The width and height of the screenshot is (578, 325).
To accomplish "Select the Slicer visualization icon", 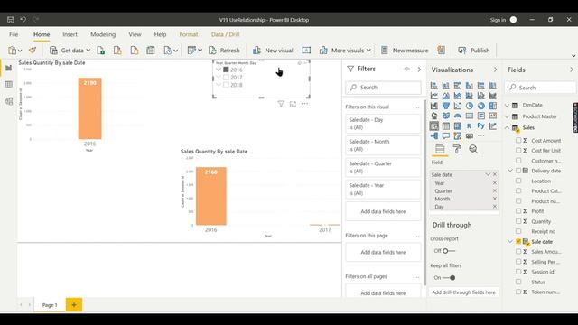I will [433, 125].
